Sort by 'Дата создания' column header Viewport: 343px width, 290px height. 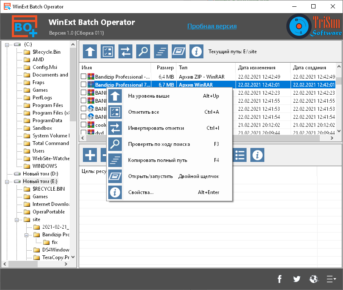click(x=313, y=68)
